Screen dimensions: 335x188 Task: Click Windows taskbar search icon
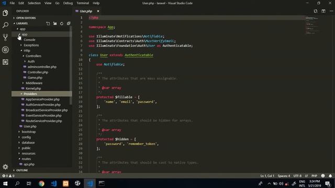pos(17,183)
